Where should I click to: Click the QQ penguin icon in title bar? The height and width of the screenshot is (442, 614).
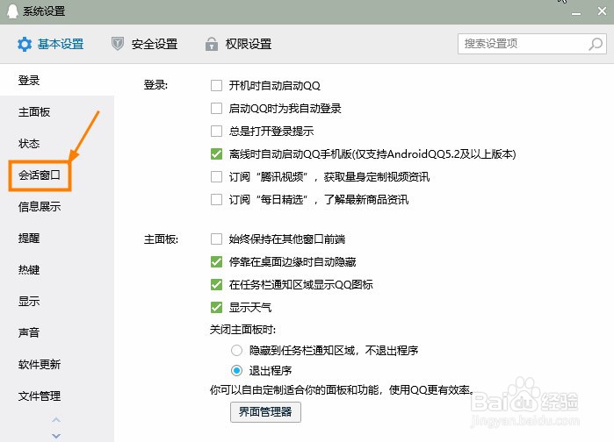[12, 11]
